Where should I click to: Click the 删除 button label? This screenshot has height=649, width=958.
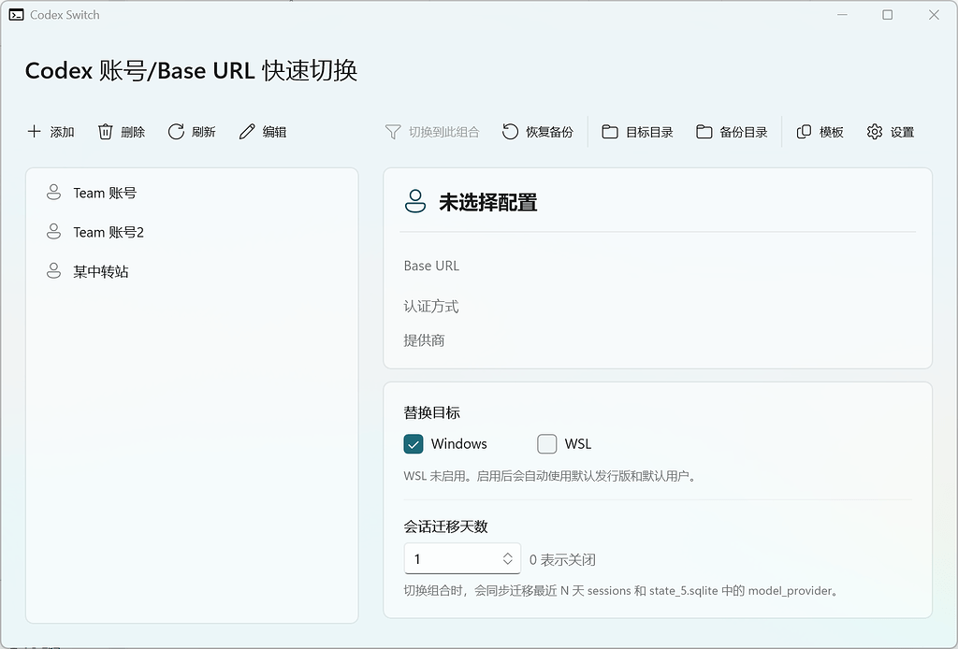click(x=133, y=132)
